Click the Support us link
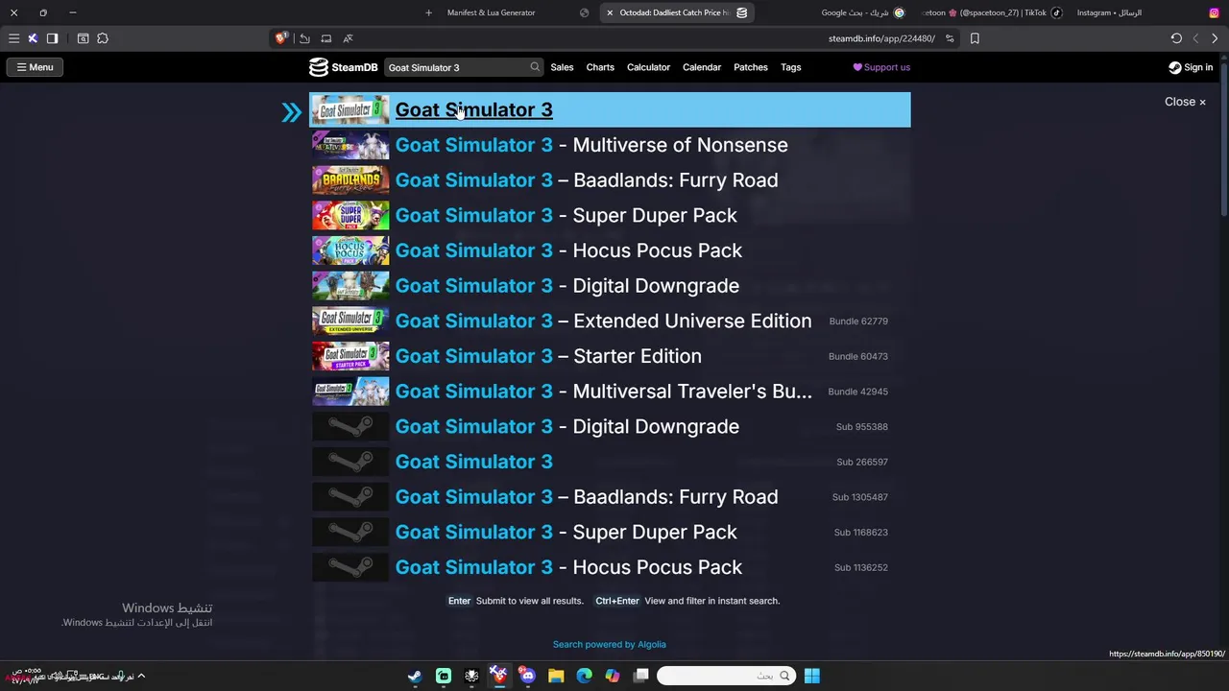The image size is (1229, 691). (881, 67)
